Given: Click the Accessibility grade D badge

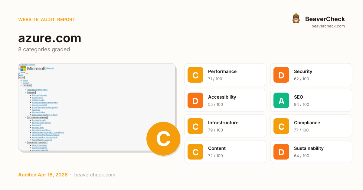Looking at the screenshot, I should (195, 100).
